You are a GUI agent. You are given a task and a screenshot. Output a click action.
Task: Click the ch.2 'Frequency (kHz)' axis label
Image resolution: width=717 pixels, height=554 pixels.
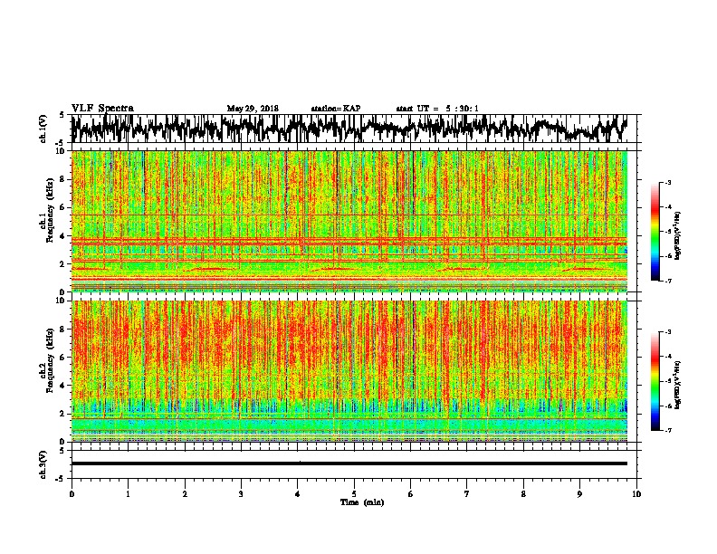tap(51, 360)
